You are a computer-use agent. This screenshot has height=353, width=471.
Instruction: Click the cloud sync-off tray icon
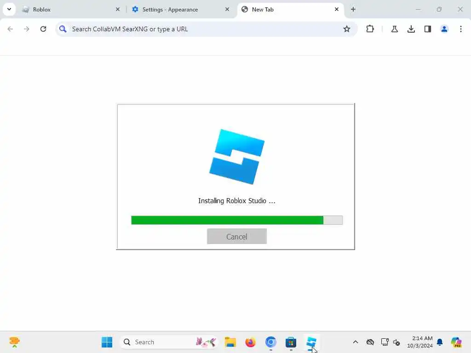[x=370, y=342]
